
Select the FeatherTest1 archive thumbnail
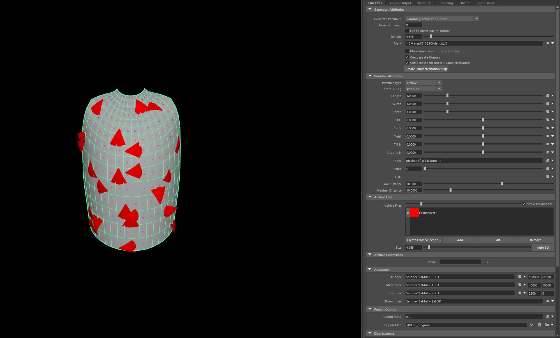[x=414, y=213]
